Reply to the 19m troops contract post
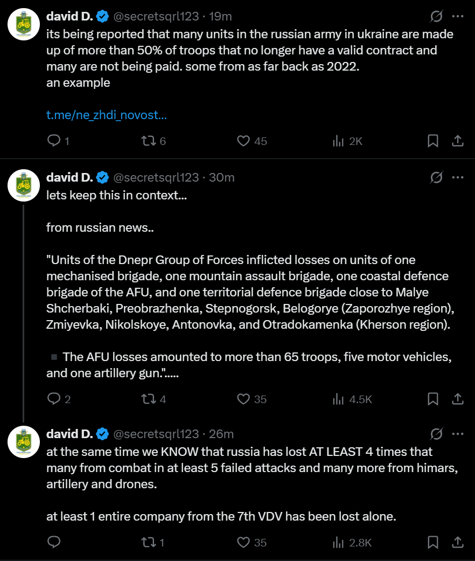This screenshot has height=561, width=475. coord(54,141)
